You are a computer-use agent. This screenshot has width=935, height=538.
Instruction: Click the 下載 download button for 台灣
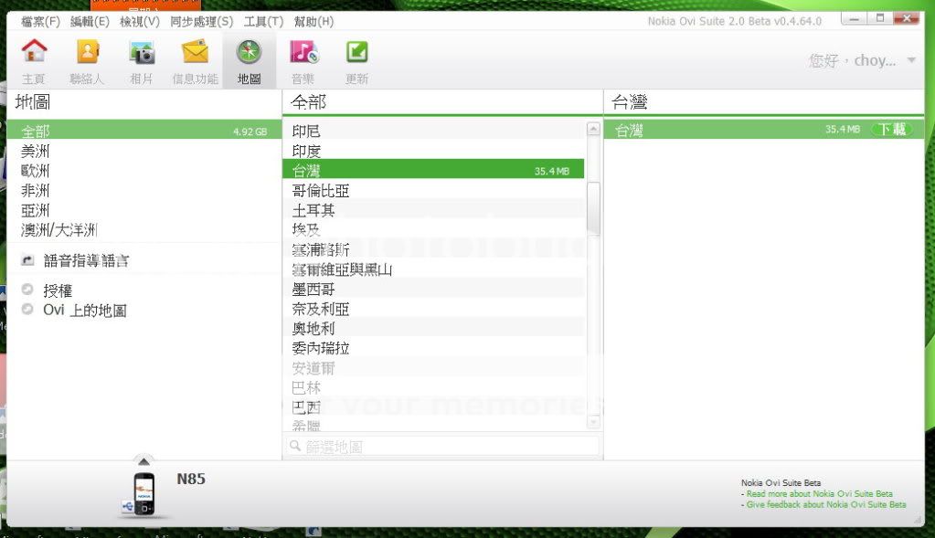891,130
